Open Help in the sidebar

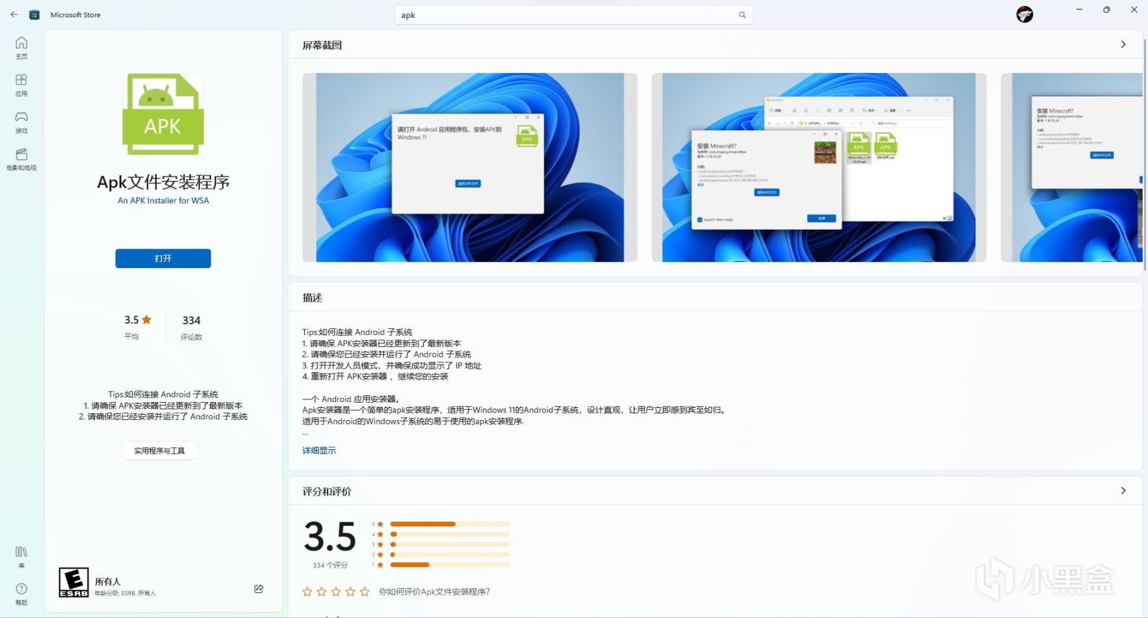21,594
